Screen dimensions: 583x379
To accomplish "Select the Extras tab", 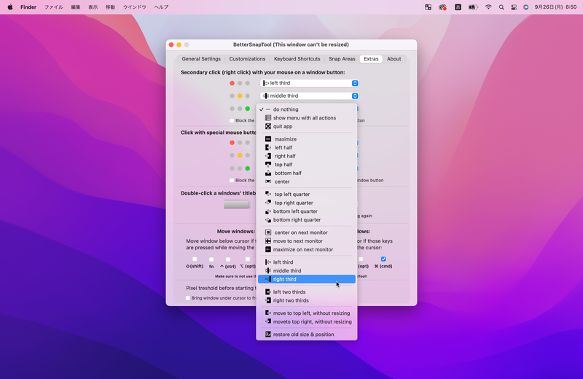I will (x=371, y=59).
